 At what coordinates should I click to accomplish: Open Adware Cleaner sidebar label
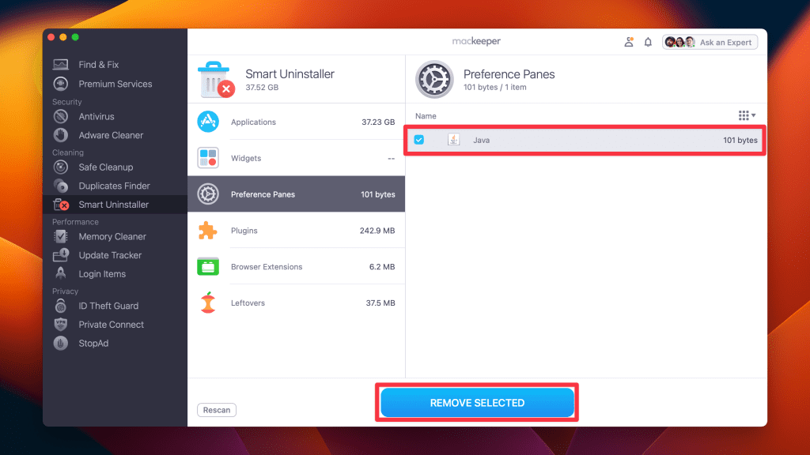[111, 135]
